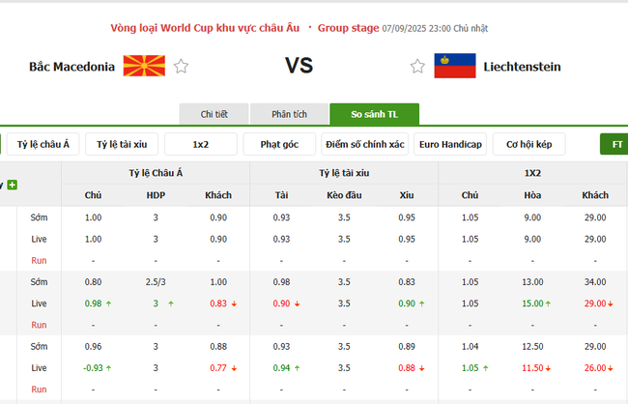Open Điểm số chính xác odds
This screenshot has height=404, width=628.
pyautogui.click(x=365, y=145)
